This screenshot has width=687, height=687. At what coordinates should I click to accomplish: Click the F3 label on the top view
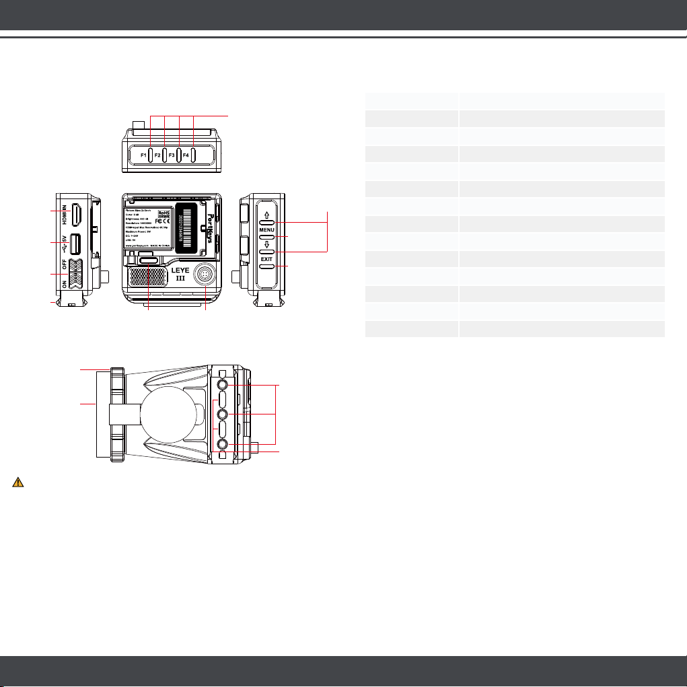[172, 155]
